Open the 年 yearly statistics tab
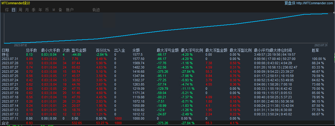 click(x=40, y=10)
